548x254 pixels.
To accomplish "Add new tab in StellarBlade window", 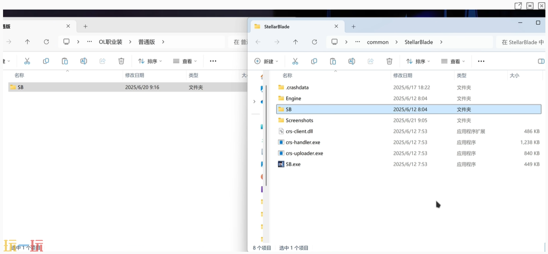I will coord(353,26).
